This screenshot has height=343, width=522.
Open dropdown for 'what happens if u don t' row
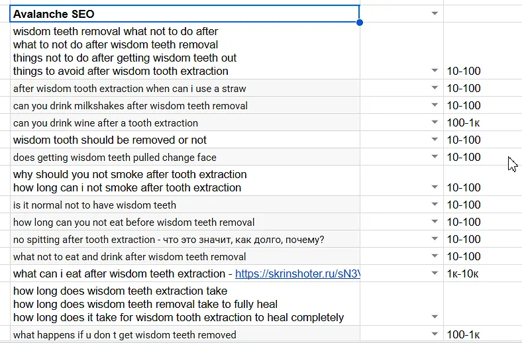click(435, 335)
